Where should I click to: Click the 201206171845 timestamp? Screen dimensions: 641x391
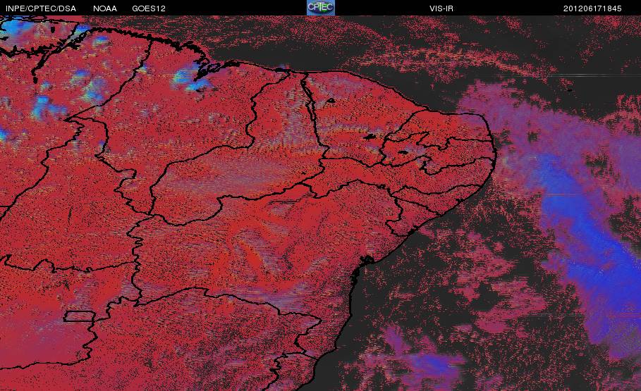coord(592,8)
